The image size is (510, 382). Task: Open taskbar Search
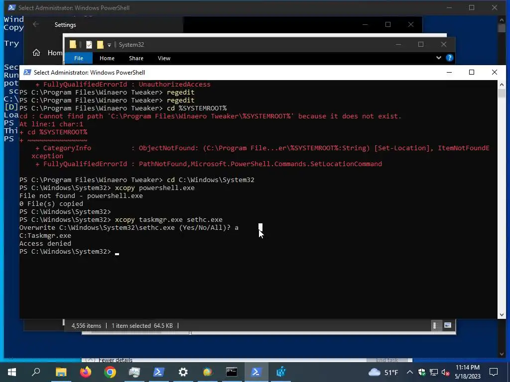click(x=36, y=372)
